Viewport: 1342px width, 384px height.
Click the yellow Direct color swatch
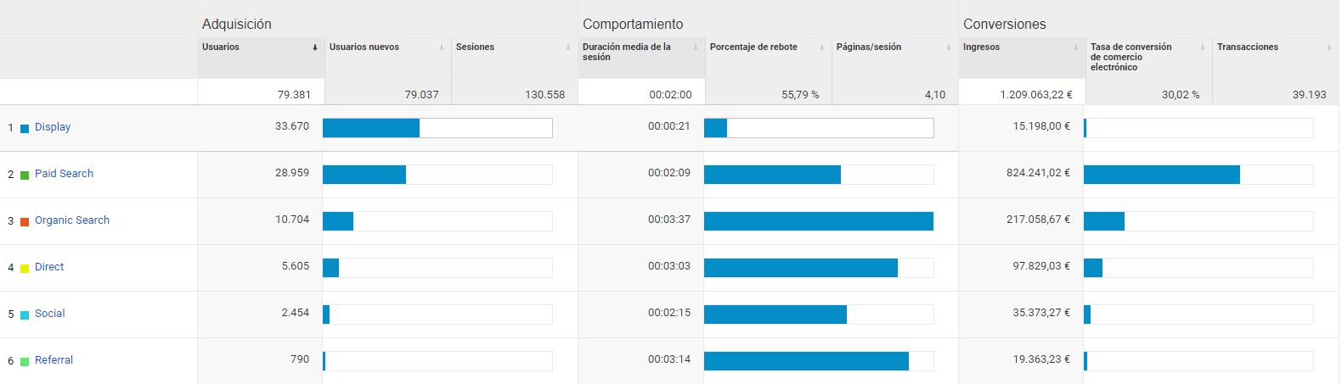[x=25, y=268]
